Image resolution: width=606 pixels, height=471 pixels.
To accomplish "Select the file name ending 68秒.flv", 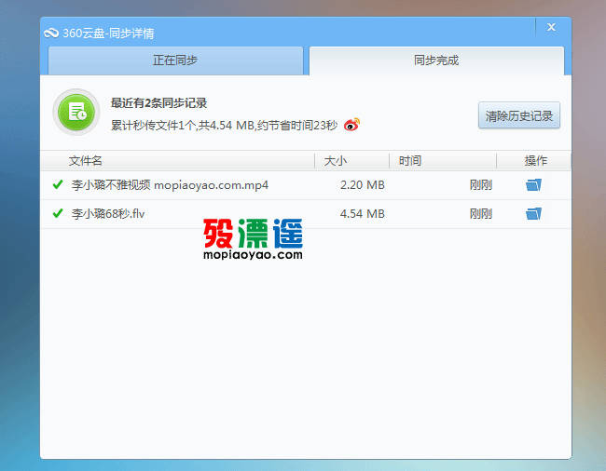I will pos(108,214).
